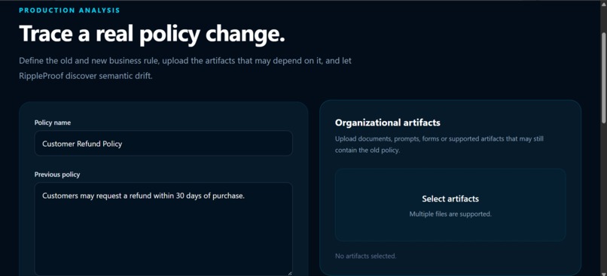Click the PRODUCTION ANALYSIS label
Viewport: 607px width, 276px height.
pos(70,11)
